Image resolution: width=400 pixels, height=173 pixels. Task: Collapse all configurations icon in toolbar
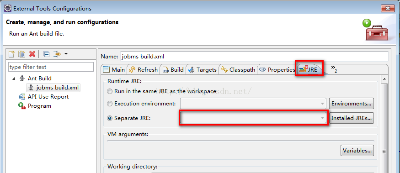coord(46,54)
